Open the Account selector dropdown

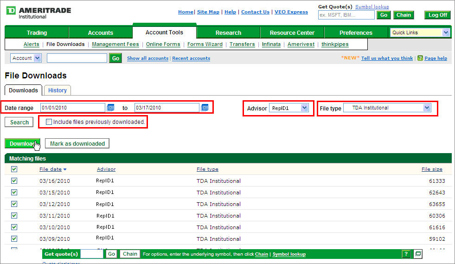pos(38,58)
